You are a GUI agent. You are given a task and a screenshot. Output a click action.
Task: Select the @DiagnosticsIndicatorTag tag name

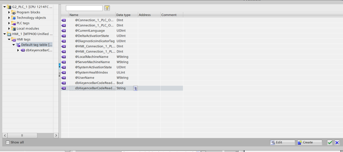(95, 41)
